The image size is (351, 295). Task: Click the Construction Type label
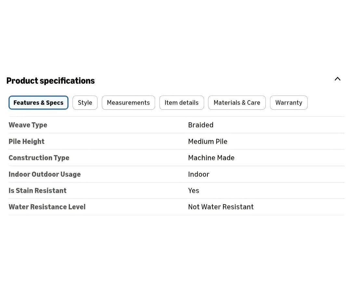tap(39, 158)
